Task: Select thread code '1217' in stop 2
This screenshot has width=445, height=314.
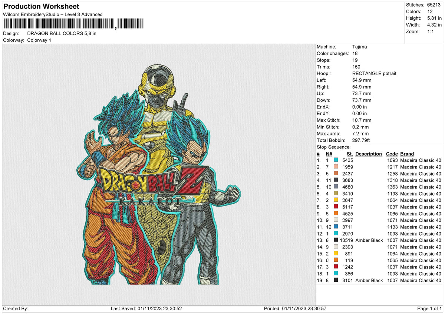Action: click(392, 167)
